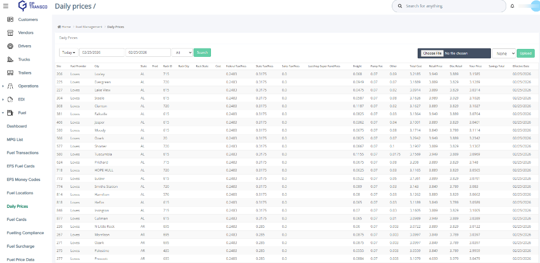Screen dimensions: 540x263
Task: Sort by Retail Price column header
Action: pos(436,66)
